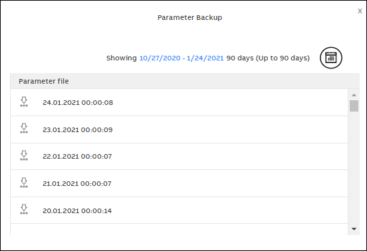Download the 23.01.2021 parameter backup
The width and height of the screenshot is (367, 251).
pos(24,129)
